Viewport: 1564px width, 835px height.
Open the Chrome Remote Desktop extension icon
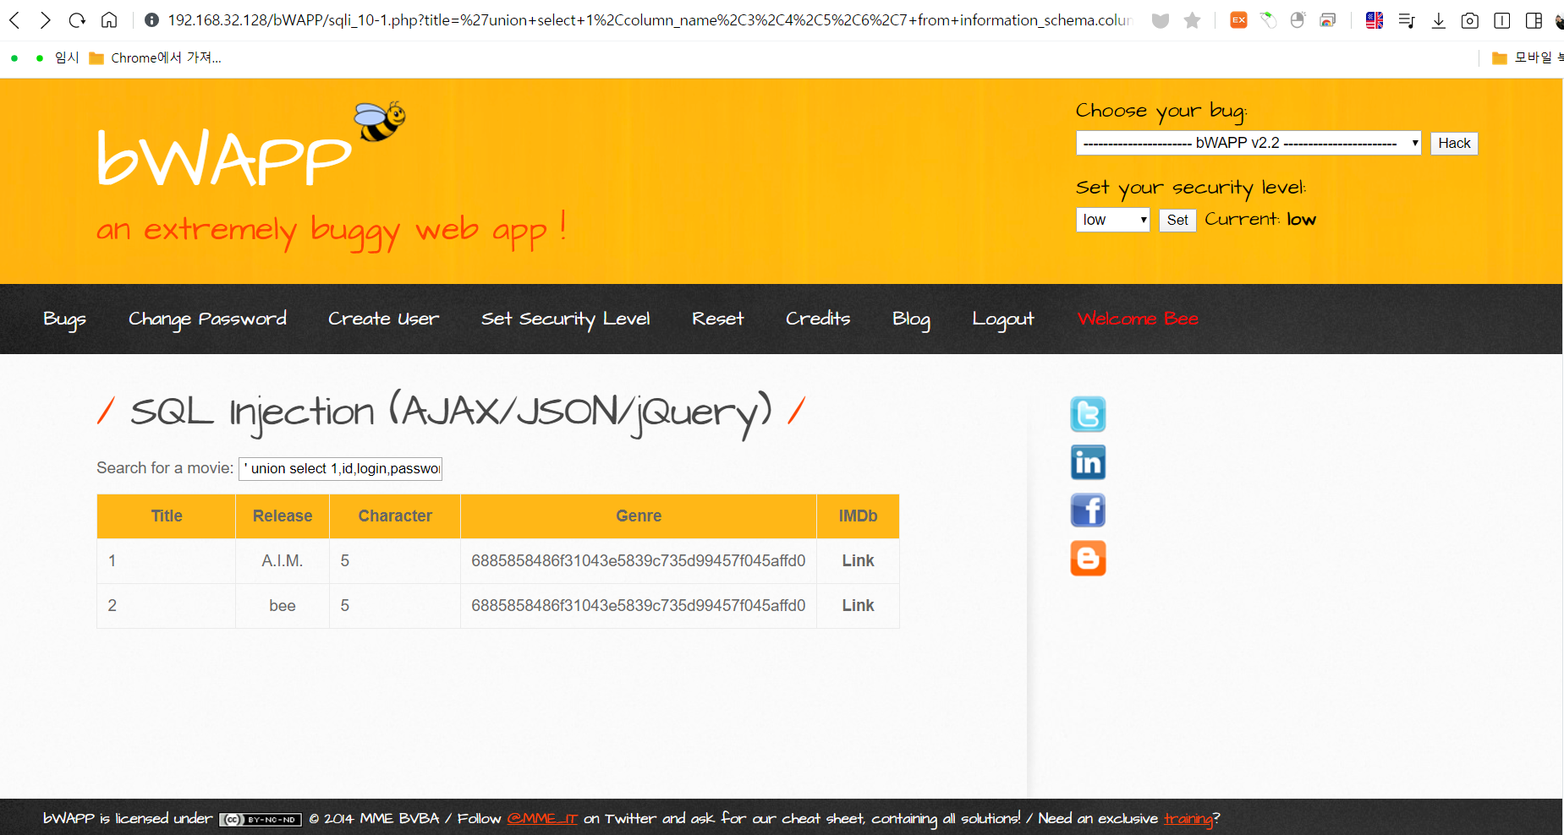point(1328,20)
